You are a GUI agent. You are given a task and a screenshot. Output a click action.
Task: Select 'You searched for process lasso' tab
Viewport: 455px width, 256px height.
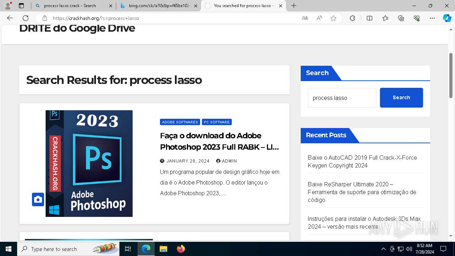243,6
